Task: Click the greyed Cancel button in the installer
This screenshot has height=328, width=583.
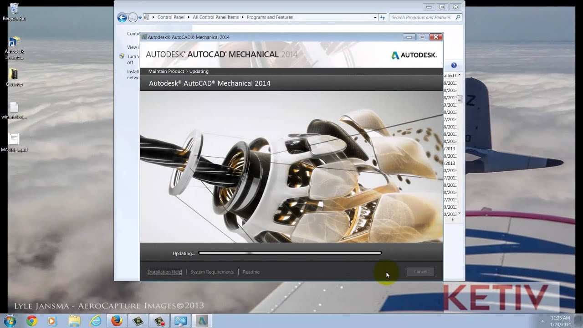Action: pos(420,272)
